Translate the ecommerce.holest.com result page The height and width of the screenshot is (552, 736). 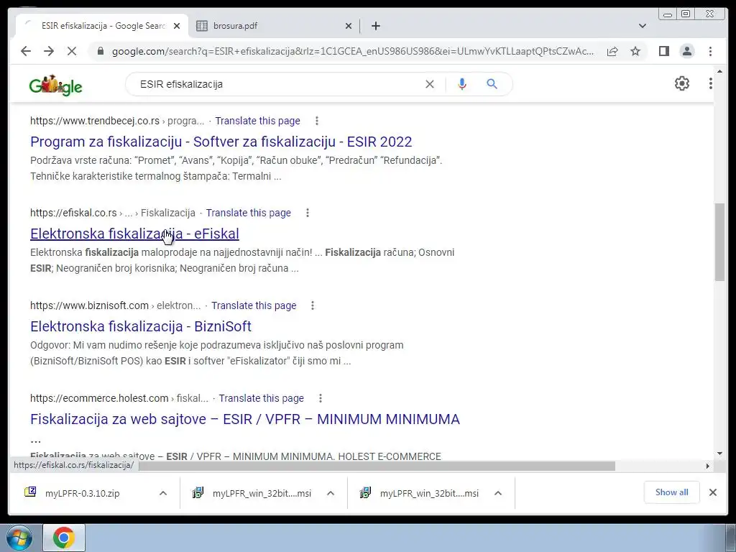pos(262,398)
